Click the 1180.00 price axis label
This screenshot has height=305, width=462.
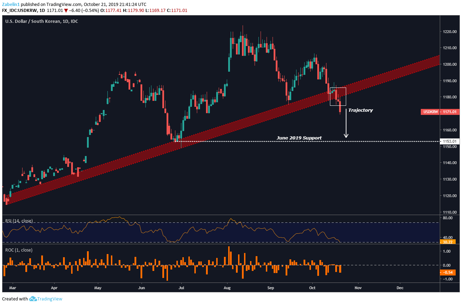pos(450,97)
